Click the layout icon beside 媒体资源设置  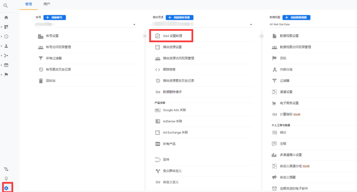(158, 47)
